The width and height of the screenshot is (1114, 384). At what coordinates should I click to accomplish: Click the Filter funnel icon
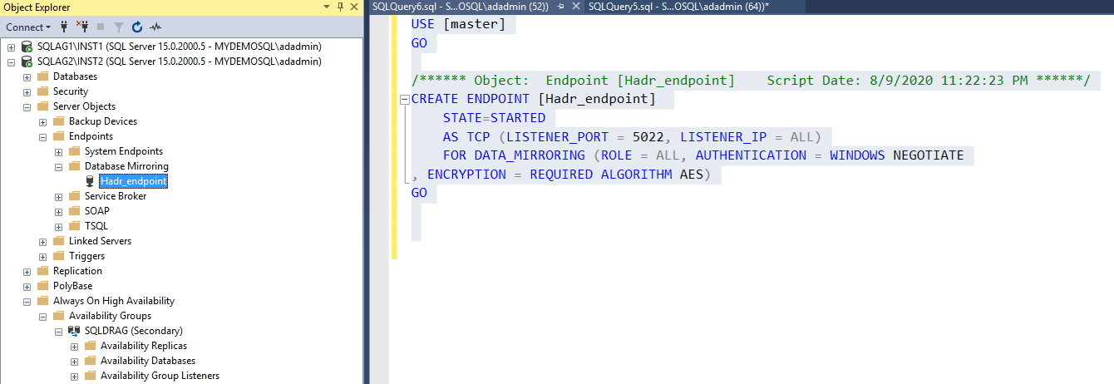point(119,27)
